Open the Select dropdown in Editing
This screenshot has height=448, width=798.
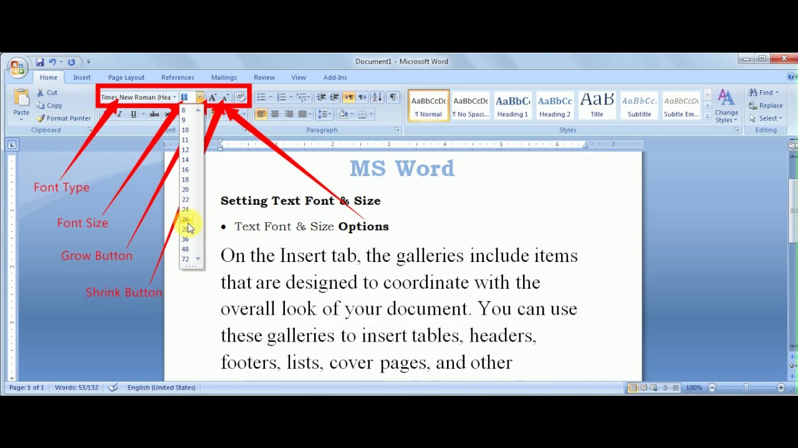click(766, 118)
